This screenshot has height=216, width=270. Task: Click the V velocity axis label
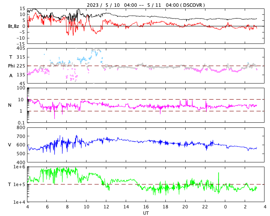coord(10,145)
